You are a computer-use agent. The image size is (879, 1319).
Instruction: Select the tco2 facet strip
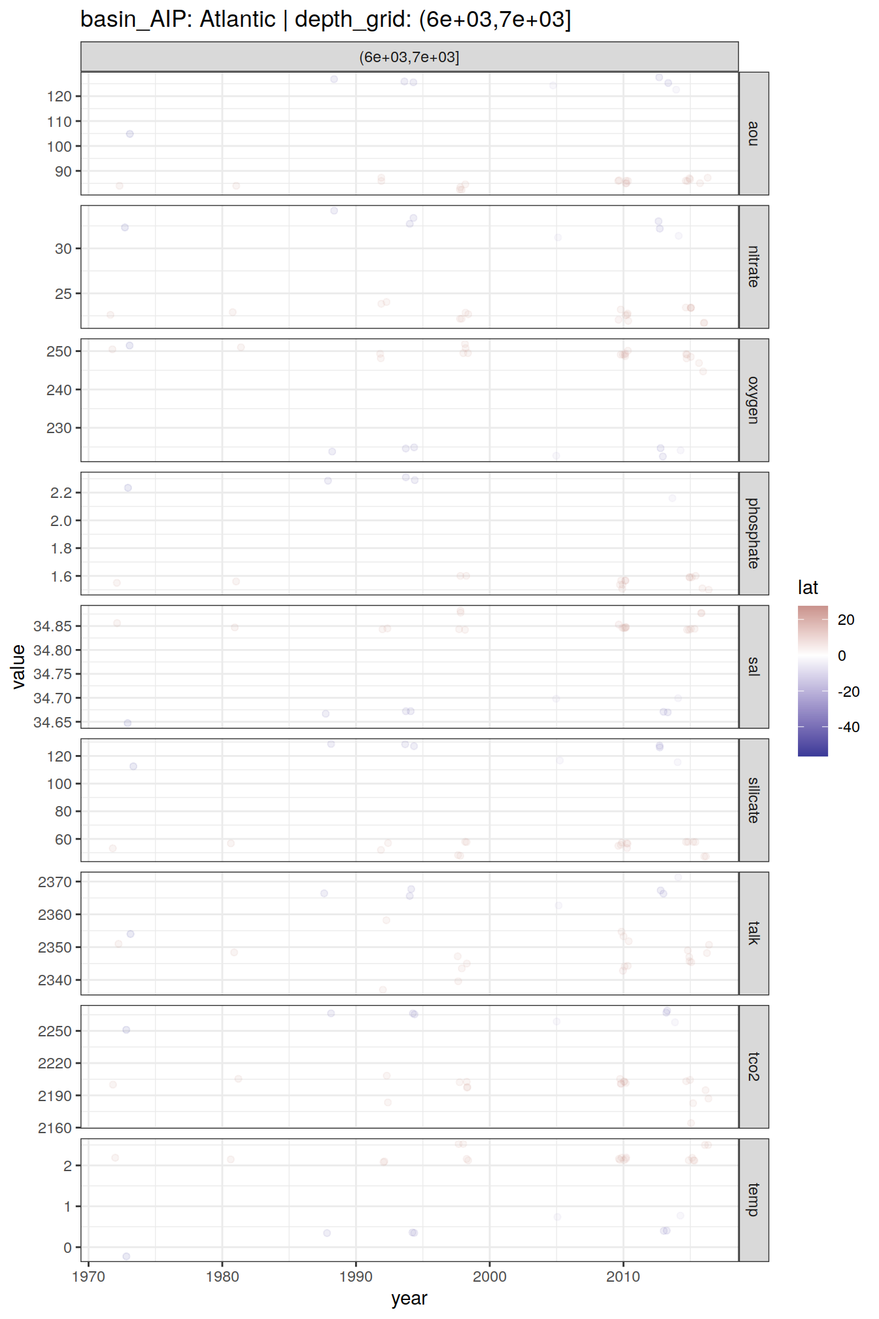pos(753,1066)
